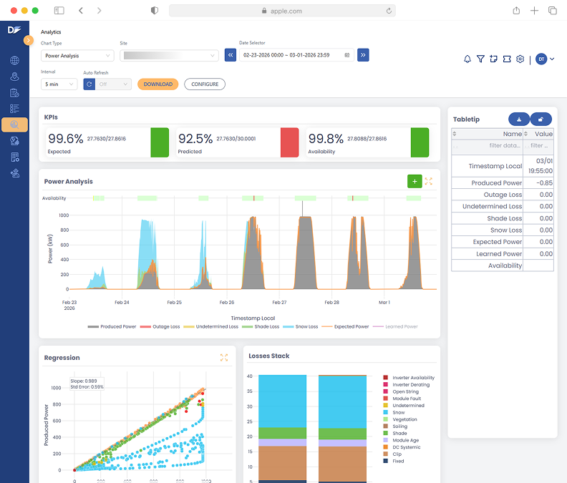The image size is (567, 483).
Task: Click the CONFIGURE button
Action: [x=205, y=84]
